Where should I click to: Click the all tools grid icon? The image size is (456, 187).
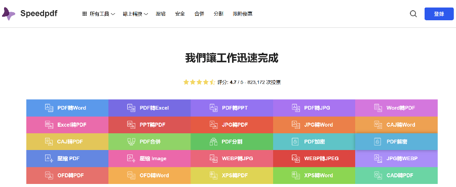pyautogui.click(x=85, y=14)
